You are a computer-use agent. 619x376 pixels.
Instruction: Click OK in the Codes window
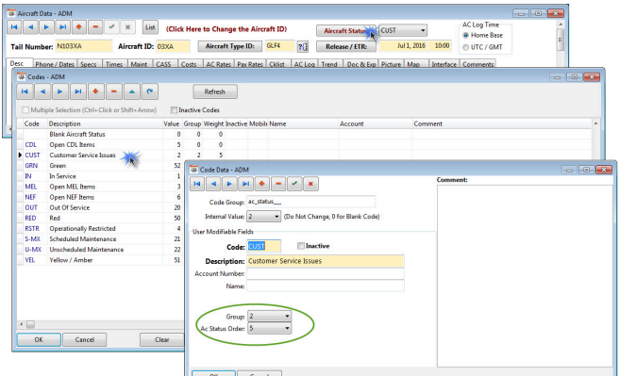pos(39,339)
